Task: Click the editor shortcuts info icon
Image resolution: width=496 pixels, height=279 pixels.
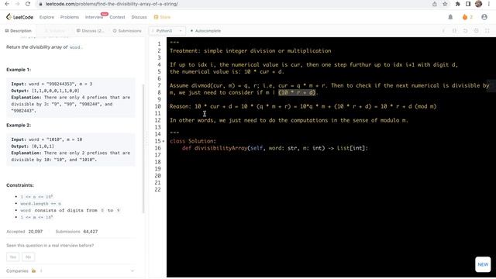Action: tap(443, 31)
